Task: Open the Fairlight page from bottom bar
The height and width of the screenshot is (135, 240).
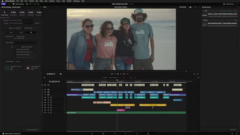Action: click(x=137, y=133)
